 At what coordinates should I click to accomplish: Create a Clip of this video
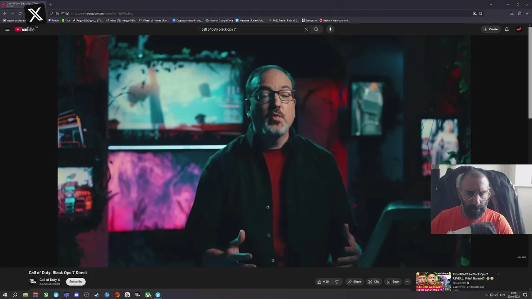[x=374, y=282]
